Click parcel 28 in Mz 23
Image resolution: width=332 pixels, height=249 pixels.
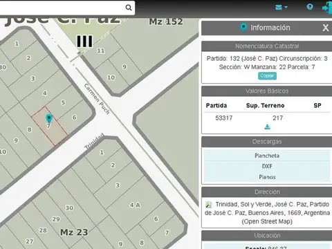(43, 230)
